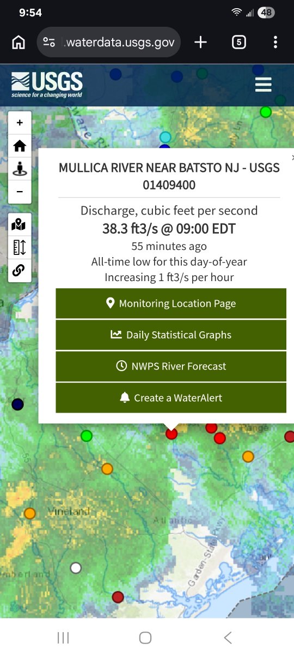The image size is (294, 655).
Task: Open the Monitoring Location Page
Action: [x=171, y=303]
